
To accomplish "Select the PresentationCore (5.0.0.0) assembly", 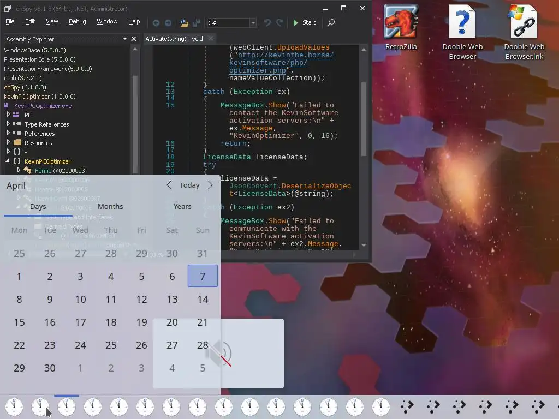I will [39, 59].
